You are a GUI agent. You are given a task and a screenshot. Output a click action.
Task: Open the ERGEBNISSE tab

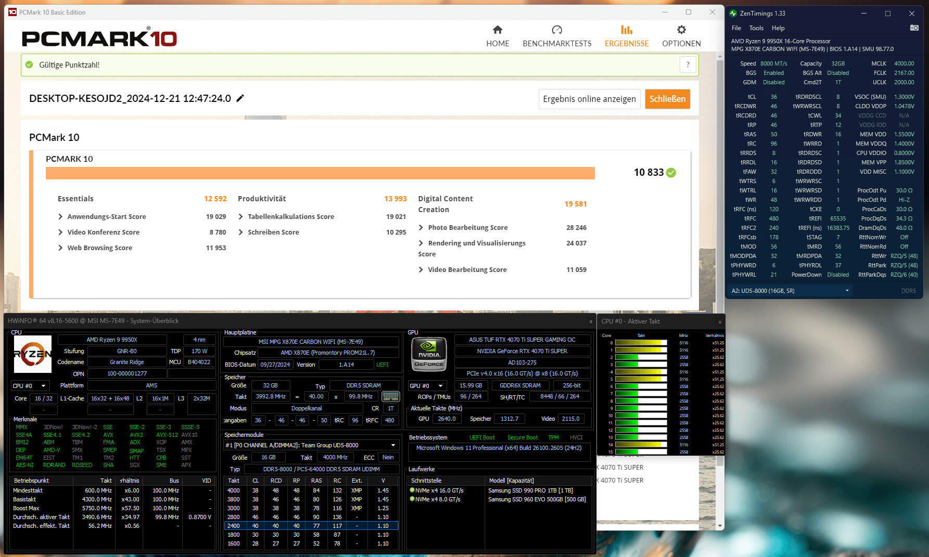pyautogui.click(x=627, y=36)
